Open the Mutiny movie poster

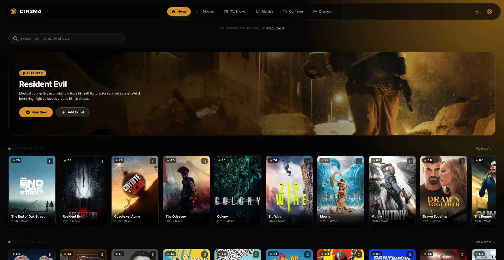(392, 191)
